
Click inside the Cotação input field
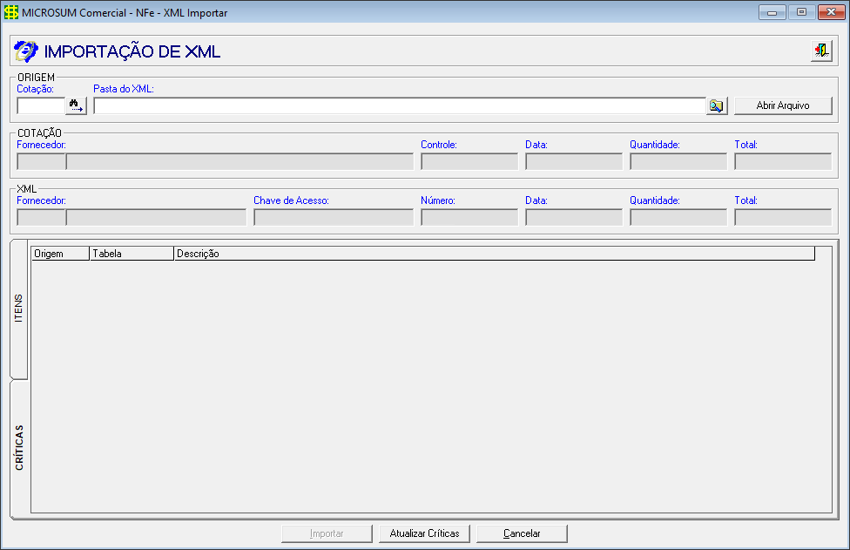click(39, 105)
